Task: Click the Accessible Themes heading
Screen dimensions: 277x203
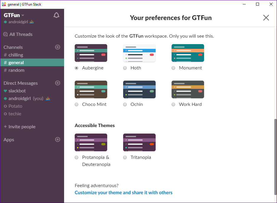Action: pyautogui.click(x=95, y=125)
